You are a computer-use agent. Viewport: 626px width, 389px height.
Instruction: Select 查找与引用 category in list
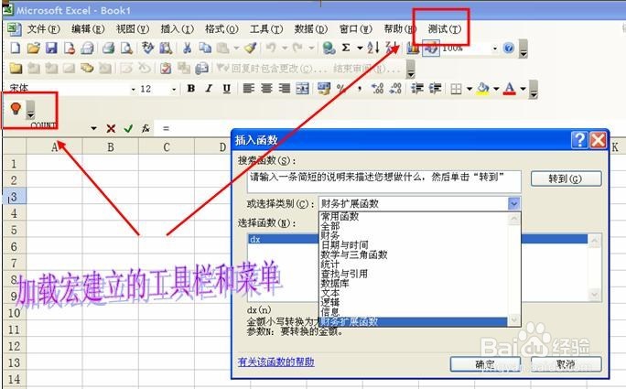[x=344, y=274]
